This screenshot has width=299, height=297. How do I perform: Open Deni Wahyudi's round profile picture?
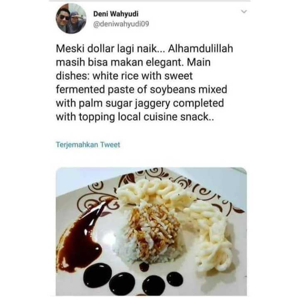point(71,18)
